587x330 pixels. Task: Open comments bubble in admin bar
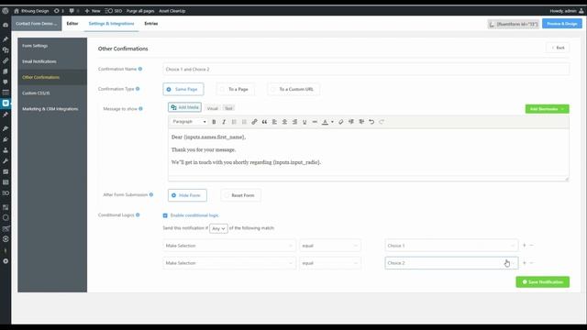(x=72, y=11)
